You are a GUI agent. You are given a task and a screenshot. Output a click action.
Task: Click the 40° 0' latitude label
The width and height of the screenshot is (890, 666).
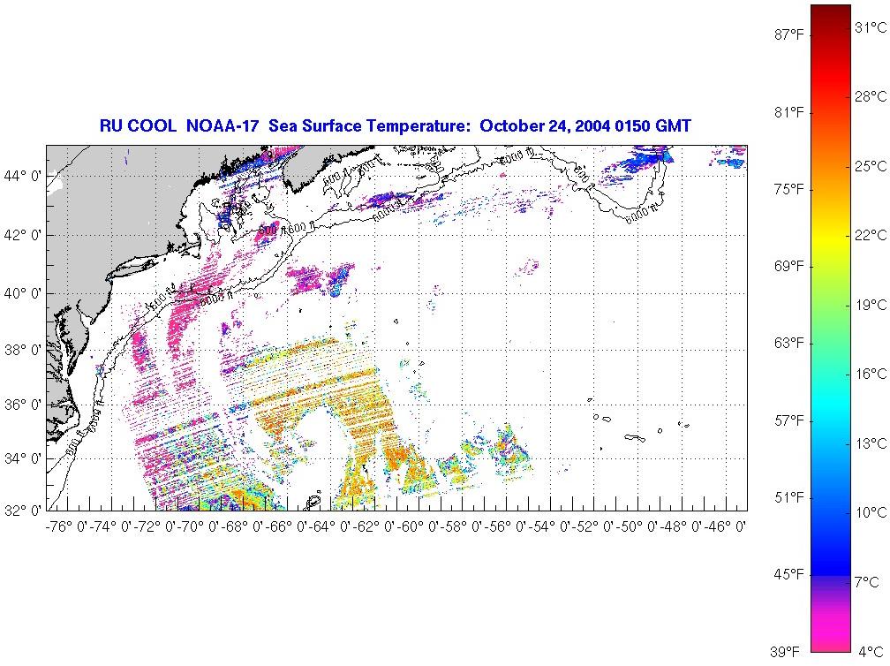click(22, 293)
